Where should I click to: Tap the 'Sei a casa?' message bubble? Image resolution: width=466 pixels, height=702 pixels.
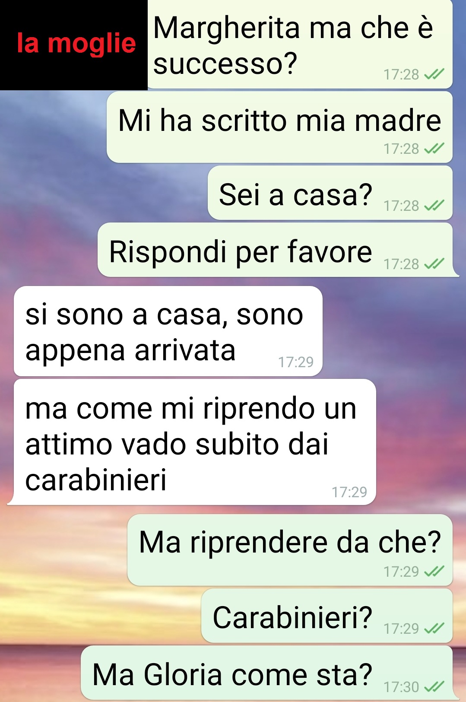[330, 193]
